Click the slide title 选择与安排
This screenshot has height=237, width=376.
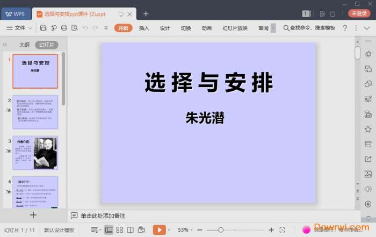point(209,83)
